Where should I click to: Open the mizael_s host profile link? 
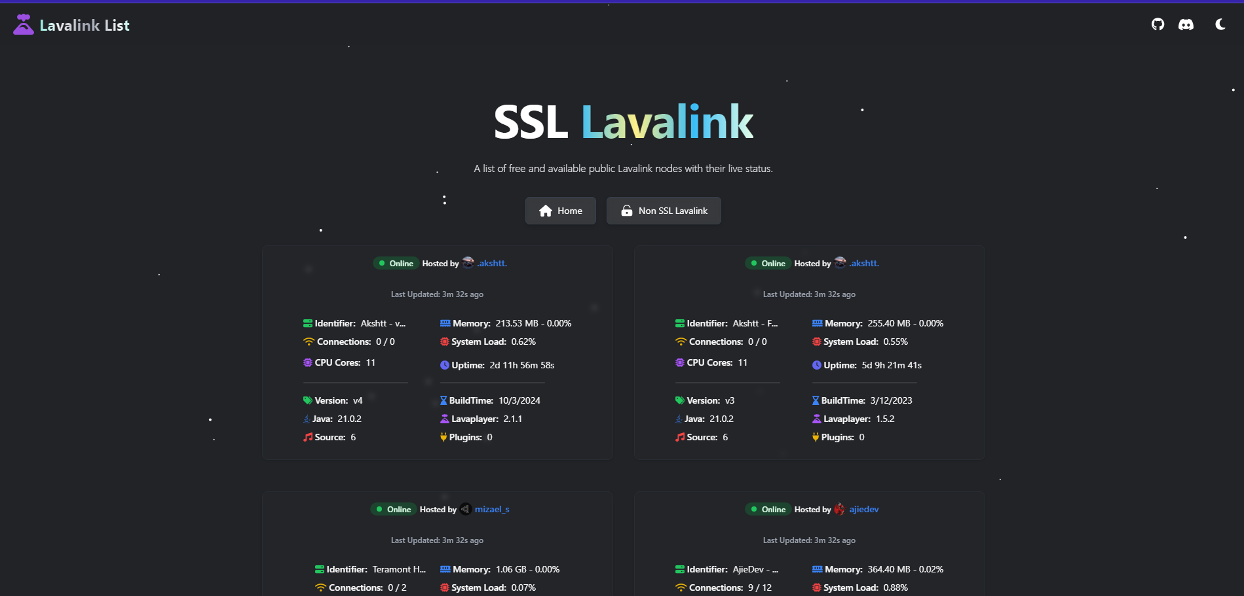[x=492, y=509]
